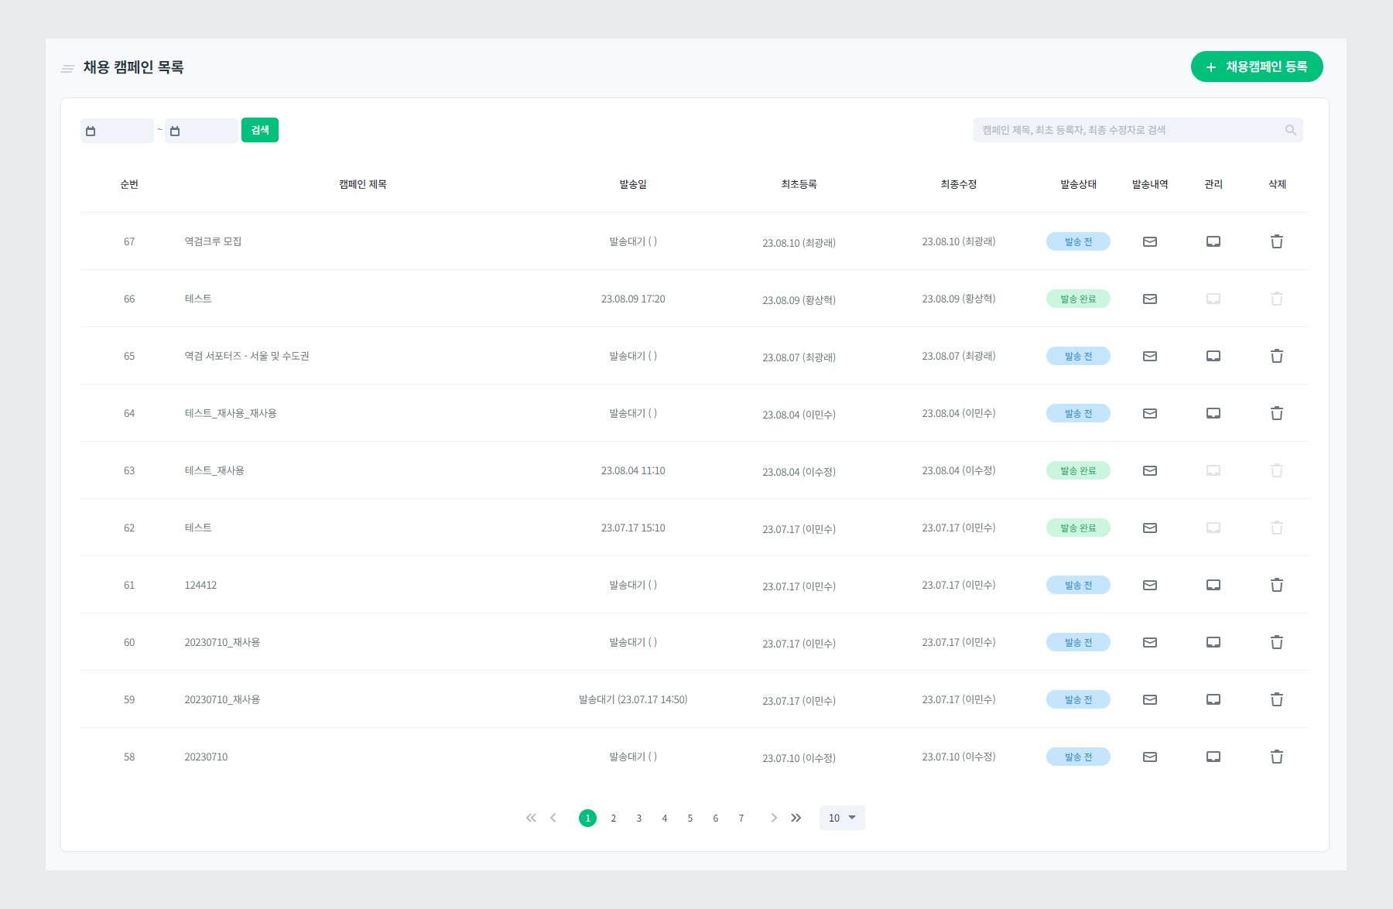The height and width of the screenshot is (909, 1393).
Task: Click the 채용캠페인 등록 button
Action: point(1257,67)
